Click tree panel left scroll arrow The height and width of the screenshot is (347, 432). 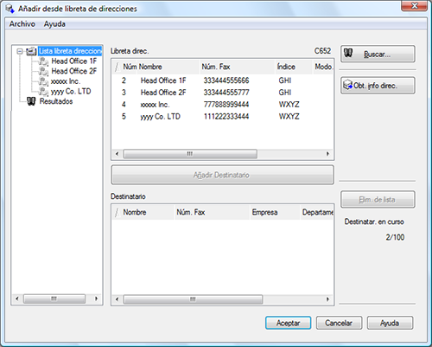(17, 299)
